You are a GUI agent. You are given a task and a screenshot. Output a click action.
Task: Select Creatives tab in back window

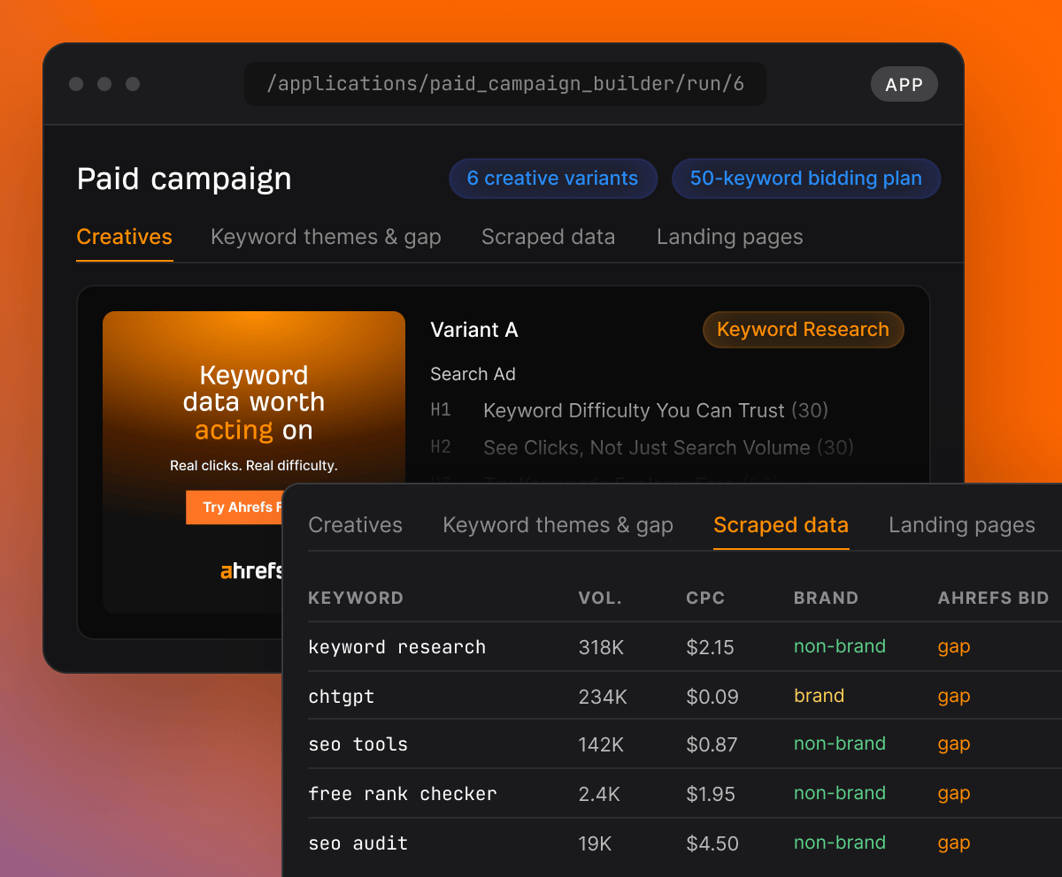click(125, 237)
